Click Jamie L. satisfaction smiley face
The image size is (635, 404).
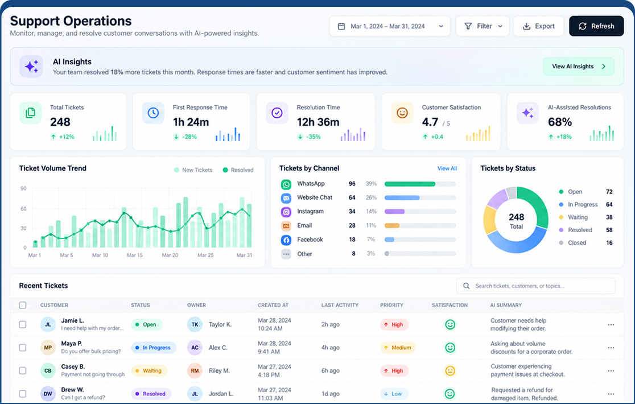point(450,325)
